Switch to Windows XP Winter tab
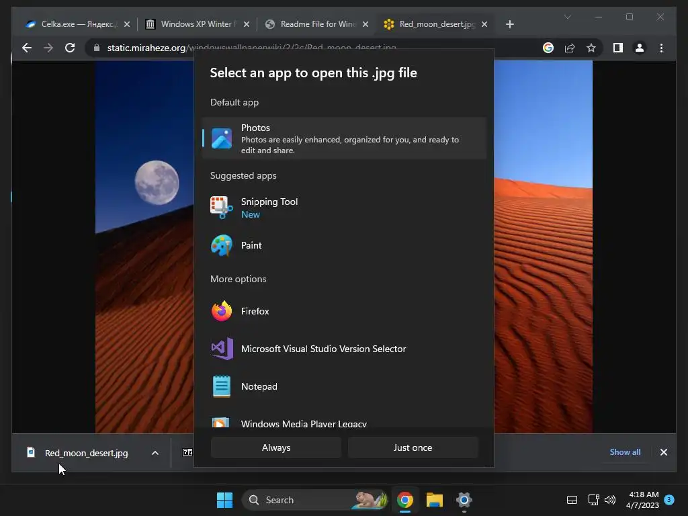Screen dimensions: 688x516 196,24
